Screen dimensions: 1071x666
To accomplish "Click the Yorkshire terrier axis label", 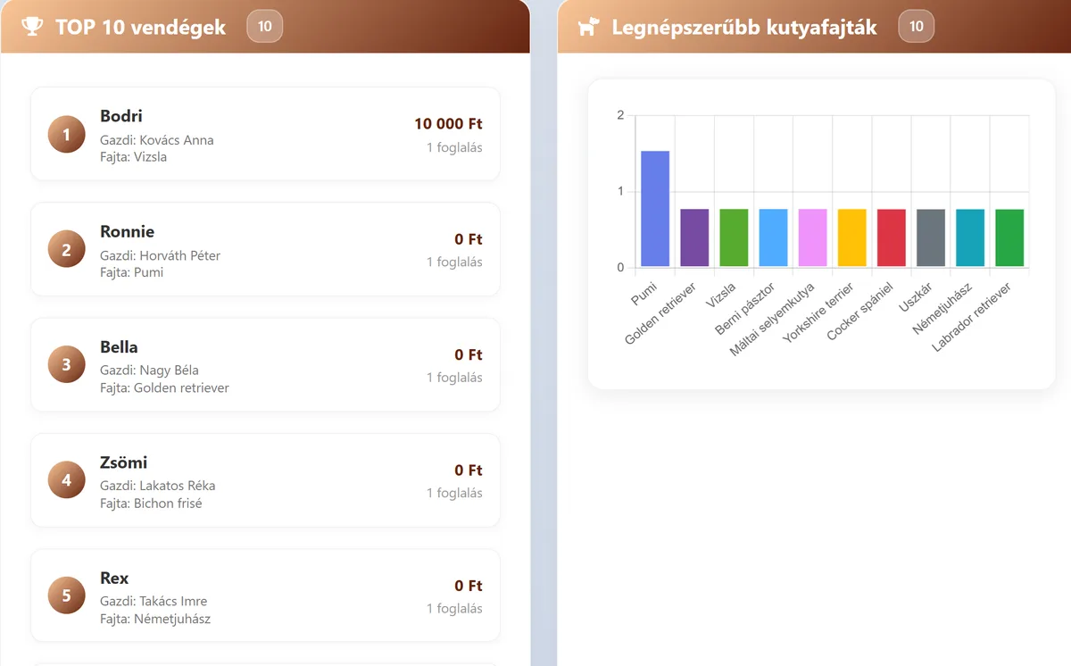I will click(x=819, y=312).
